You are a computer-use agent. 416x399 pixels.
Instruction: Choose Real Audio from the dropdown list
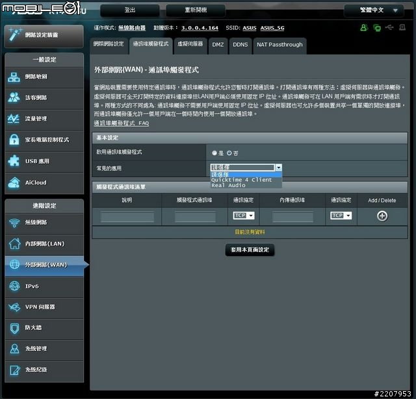228,186
